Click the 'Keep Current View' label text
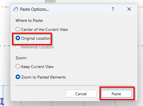 (37, 67)
